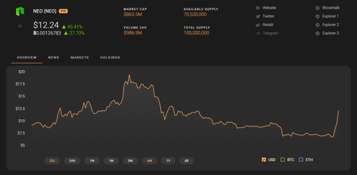Set chart range to 3M
This screenshot has width=357, height=175.
[130, 160]
